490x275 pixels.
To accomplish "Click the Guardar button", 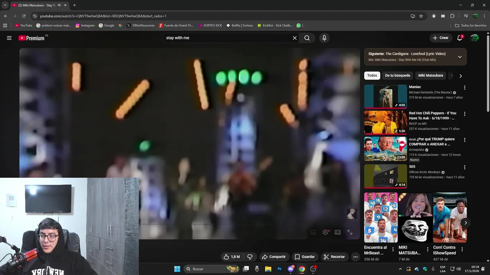I will click(305, 257).
